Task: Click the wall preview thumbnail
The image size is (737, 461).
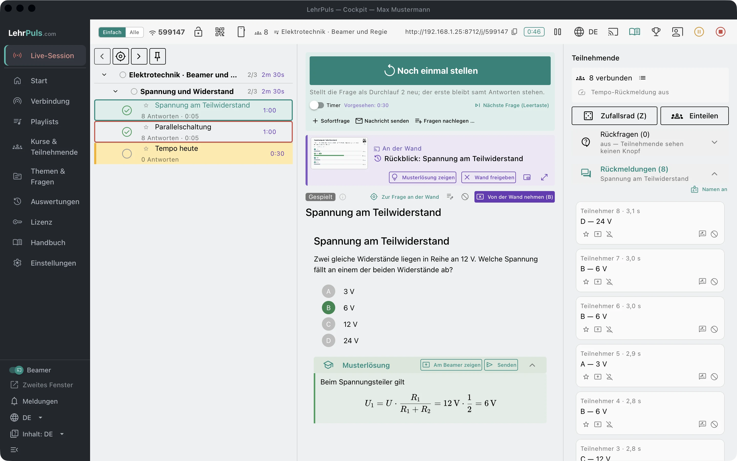Action: 339,153
